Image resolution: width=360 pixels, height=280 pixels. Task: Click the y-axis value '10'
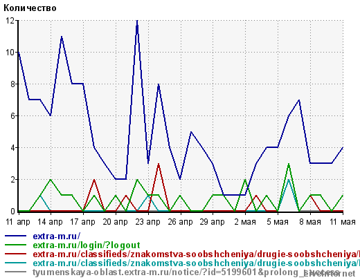(10, 53)
